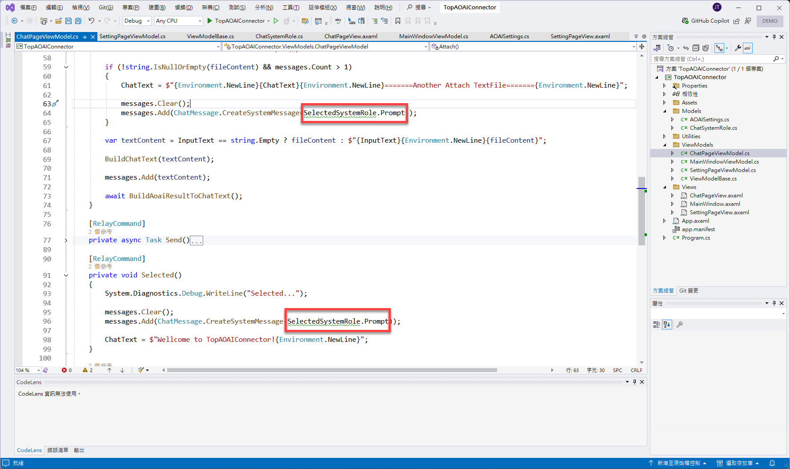The width and height of the screenshot is (790, 469).
Task: Click the DEMO button
Action: click(770, 21)
